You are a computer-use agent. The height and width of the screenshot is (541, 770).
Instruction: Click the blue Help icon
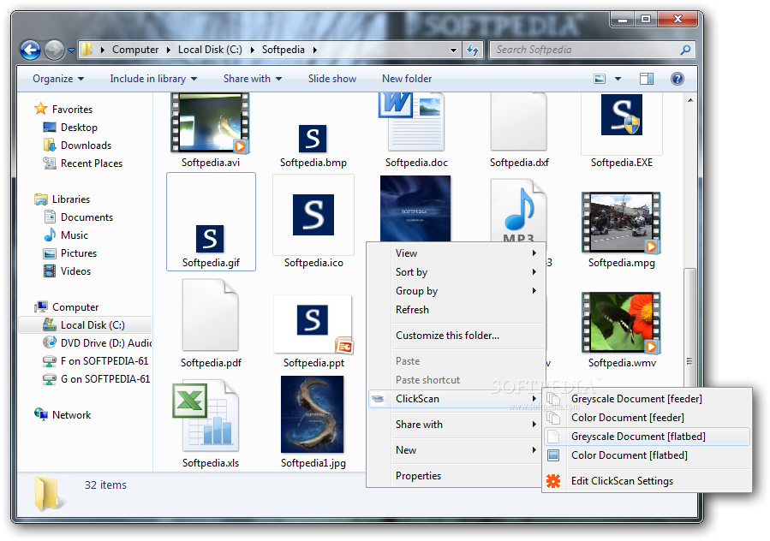677,79
